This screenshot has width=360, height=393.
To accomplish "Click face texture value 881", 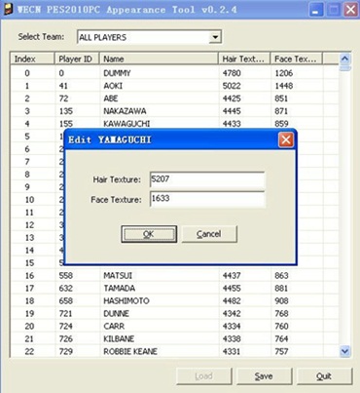I will tap(281, 289).
